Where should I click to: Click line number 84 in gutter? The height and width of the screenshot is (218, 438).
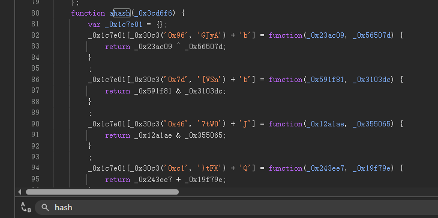point(35,57)
